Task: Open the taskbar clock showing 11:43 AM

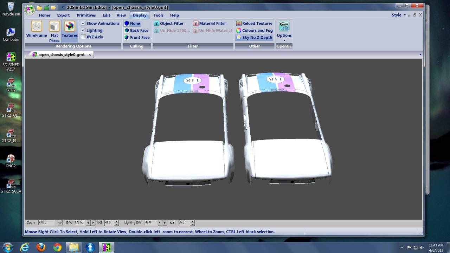Action: (x=436, y=248)
